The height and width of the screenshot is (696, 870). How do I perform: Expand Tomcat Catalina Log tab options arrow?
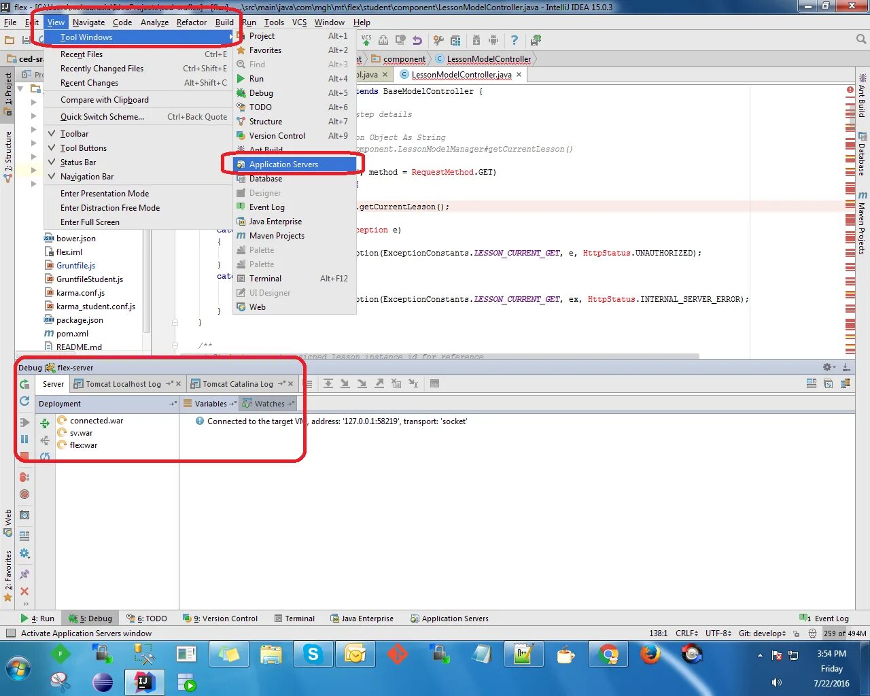[281, 384]
